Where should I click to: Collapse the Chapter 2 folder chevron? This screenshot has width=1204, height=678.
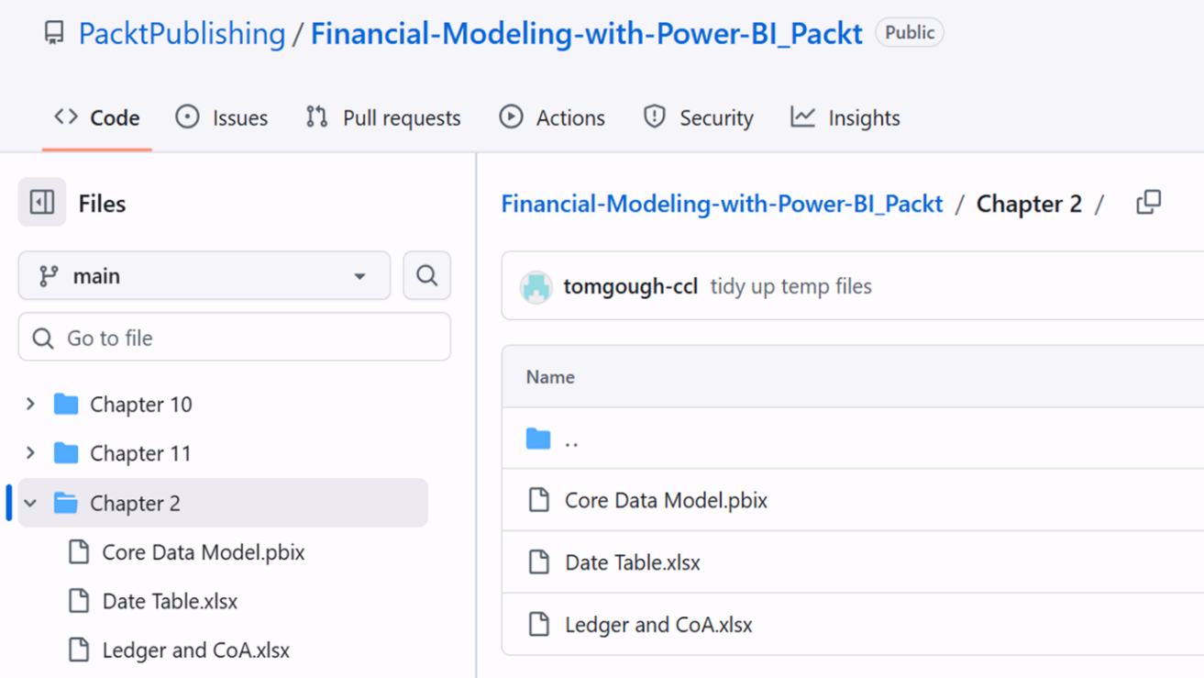(30, 503)
